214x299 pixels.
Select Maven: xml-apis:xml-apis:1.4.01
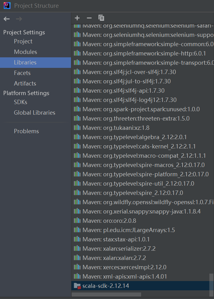pyautogui.click(x=143, y=276)
